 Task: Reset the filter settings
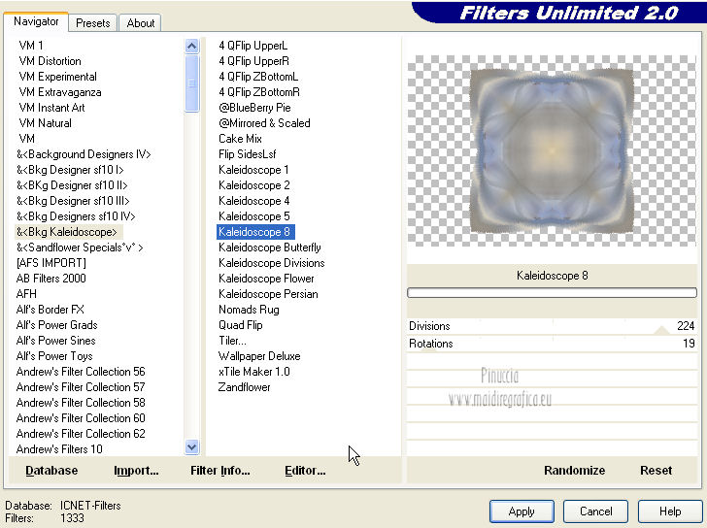coord(656,471)
